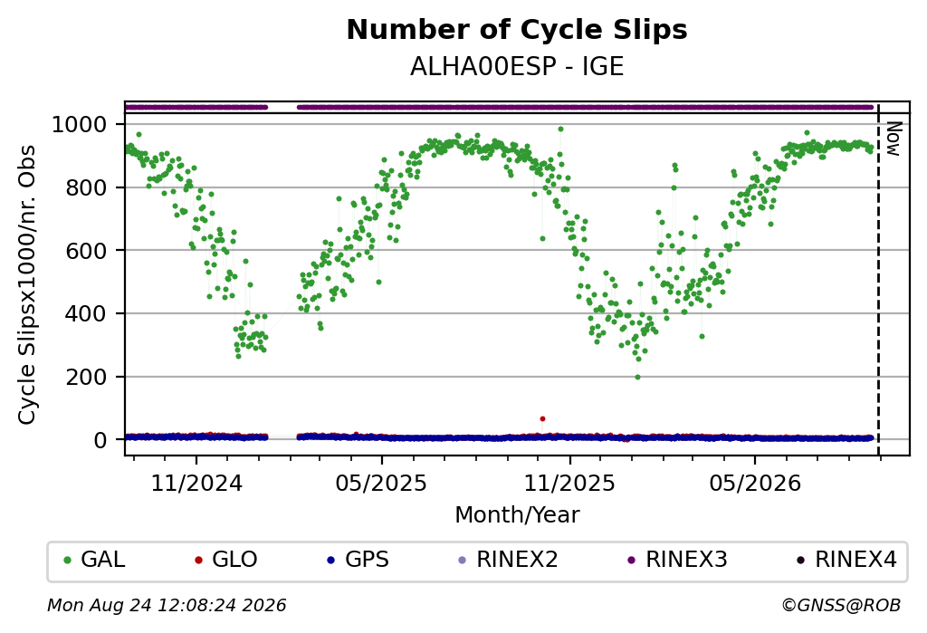Click the ALHA00ESP - IGE station subtitle

517,67
